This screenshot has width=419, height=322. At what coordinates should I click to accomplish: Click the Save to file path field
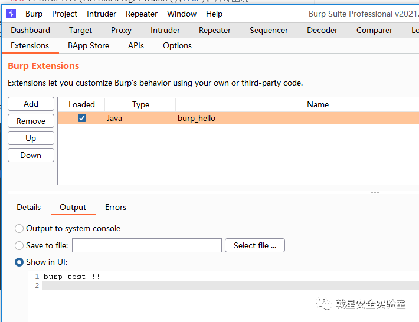pos(147,245)
